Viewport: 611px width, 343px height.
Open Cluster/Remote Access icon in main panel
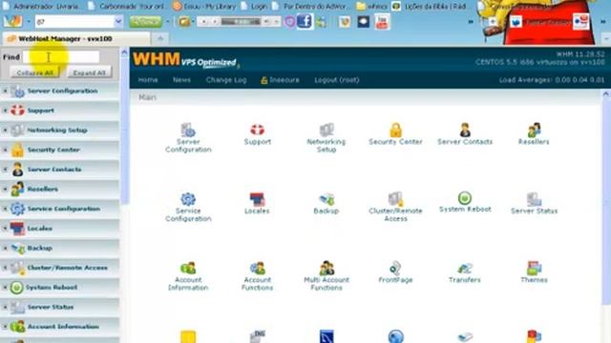tap(395, 199)
